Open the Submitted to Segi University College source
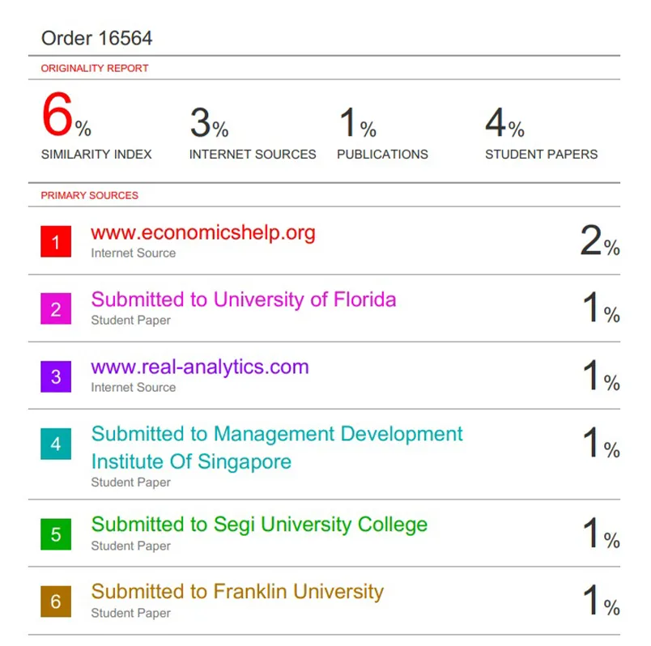 pyautogui.click(x=259, y=525)
